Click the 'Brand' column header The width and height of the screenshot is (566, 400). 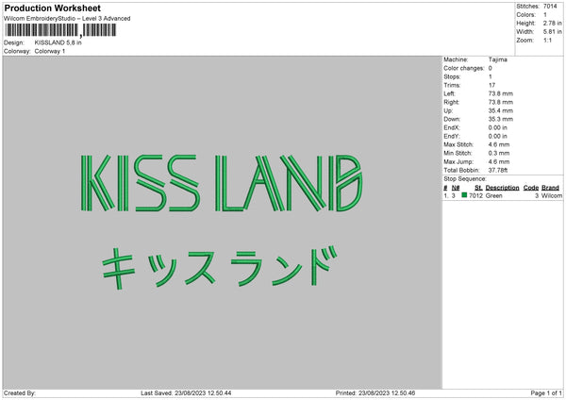[550, 188]
